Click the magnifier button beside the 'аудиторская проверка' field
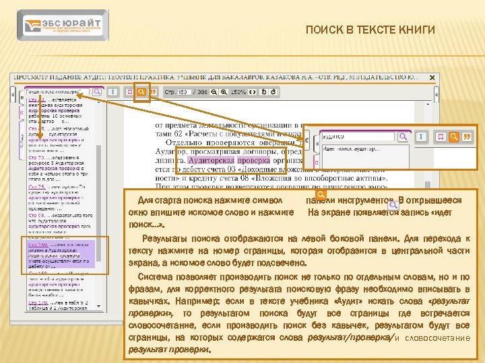Image resolution: width=485 pixels, height=363 pixels. tap(97, 91)
